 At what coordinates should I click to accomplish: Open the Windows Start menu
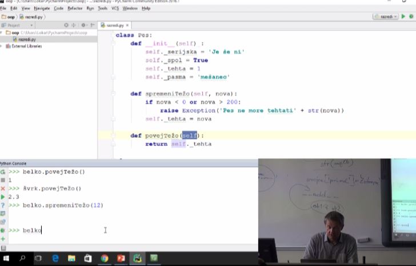[x=7, y=259]
